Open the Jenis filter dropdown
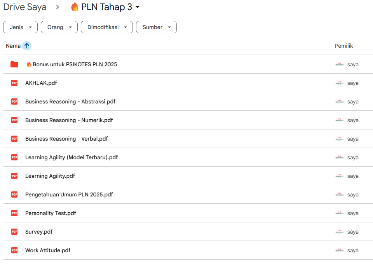The height and width of the screenshot is (265, 373). tap(21, 27)
